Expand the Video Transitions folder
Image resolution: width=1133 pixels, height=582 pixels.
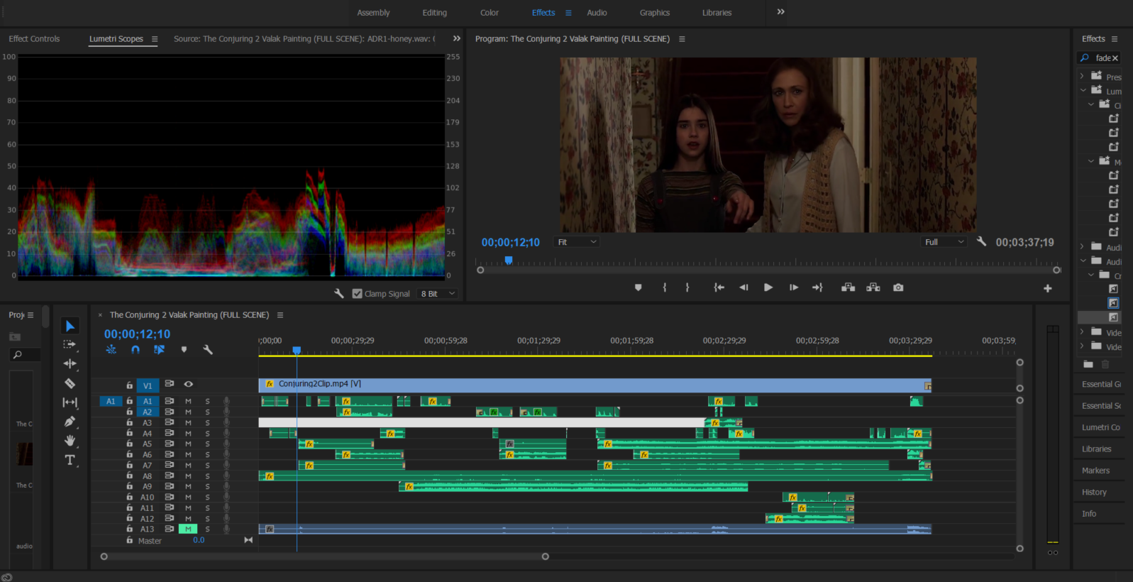[1082, 346]
